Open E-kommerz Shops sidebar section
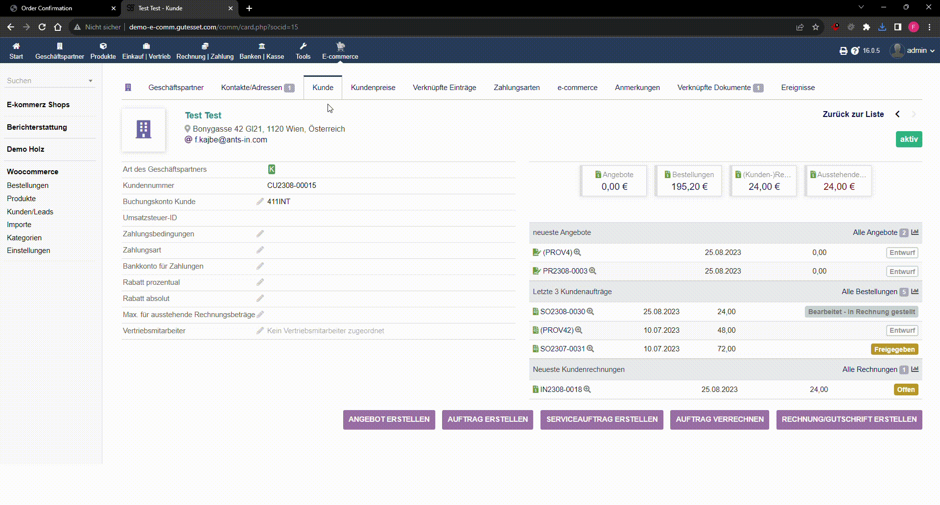 click(38, 105)
